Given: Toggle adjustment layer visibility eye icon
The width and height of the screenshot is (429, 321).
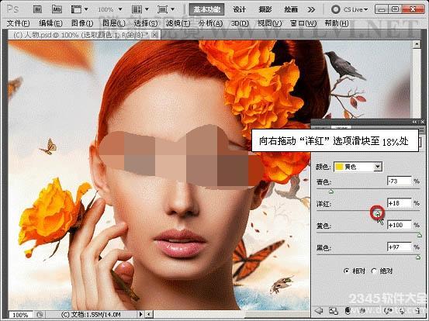Looking at the screenshot, I should point(362,311).
